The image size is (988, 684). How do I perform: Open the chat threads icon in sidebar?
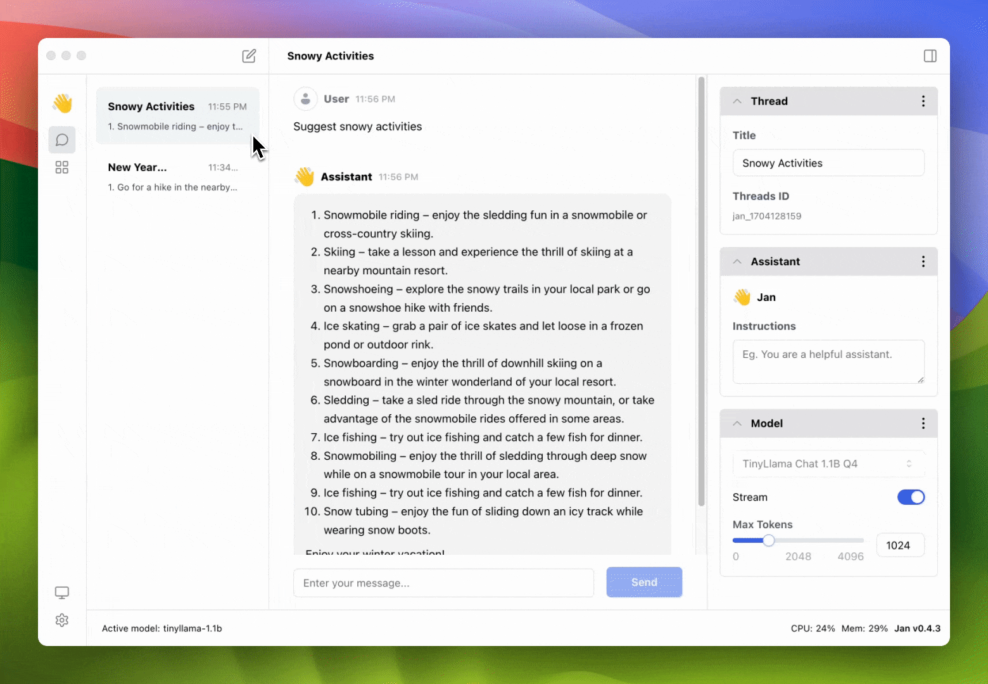[62, 140]
